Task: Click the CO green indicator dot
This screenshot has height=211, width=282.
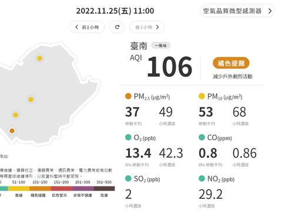Action: click(202, 137)
